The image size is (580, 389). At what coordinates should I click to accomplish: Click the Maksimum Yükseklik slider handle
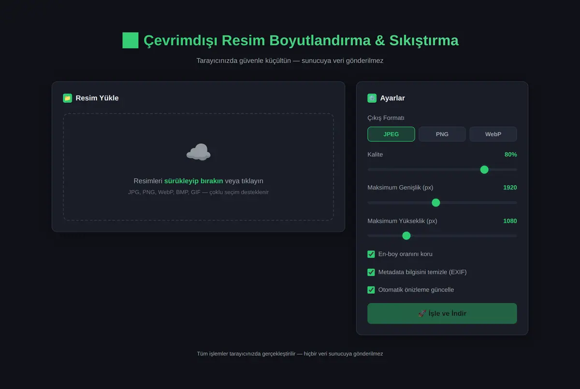coord(406,236)
